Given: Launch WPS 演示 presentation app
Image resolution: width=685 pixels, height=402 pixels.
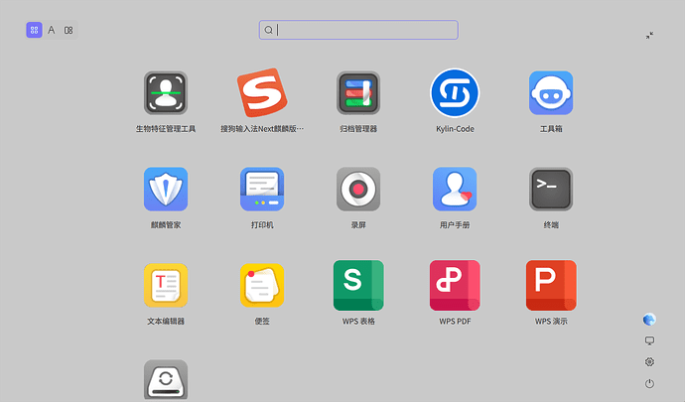Looking at the screenshot, I should tap(551, 286).
